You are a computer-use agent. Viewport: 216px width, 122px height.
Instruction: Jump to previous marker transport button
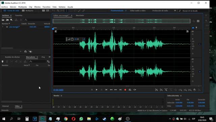click(x=106, y=90)
